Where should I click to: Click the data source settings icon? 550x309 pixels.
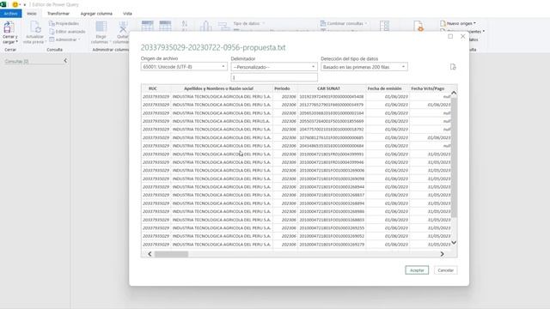pos(419,27)
